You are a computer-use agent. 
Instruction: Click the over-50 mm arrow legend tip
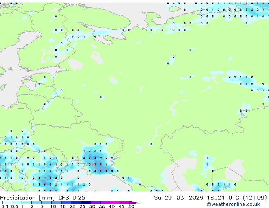[x=134, y=202]
